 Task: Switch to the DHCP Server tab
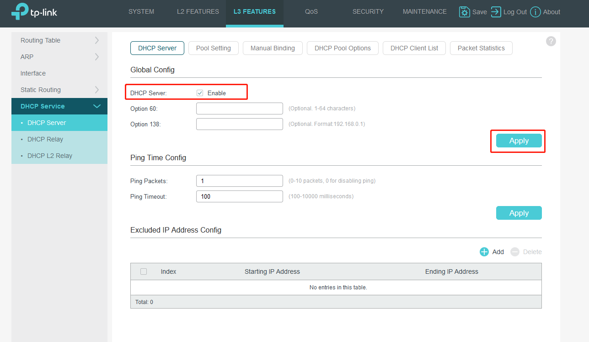157,48
